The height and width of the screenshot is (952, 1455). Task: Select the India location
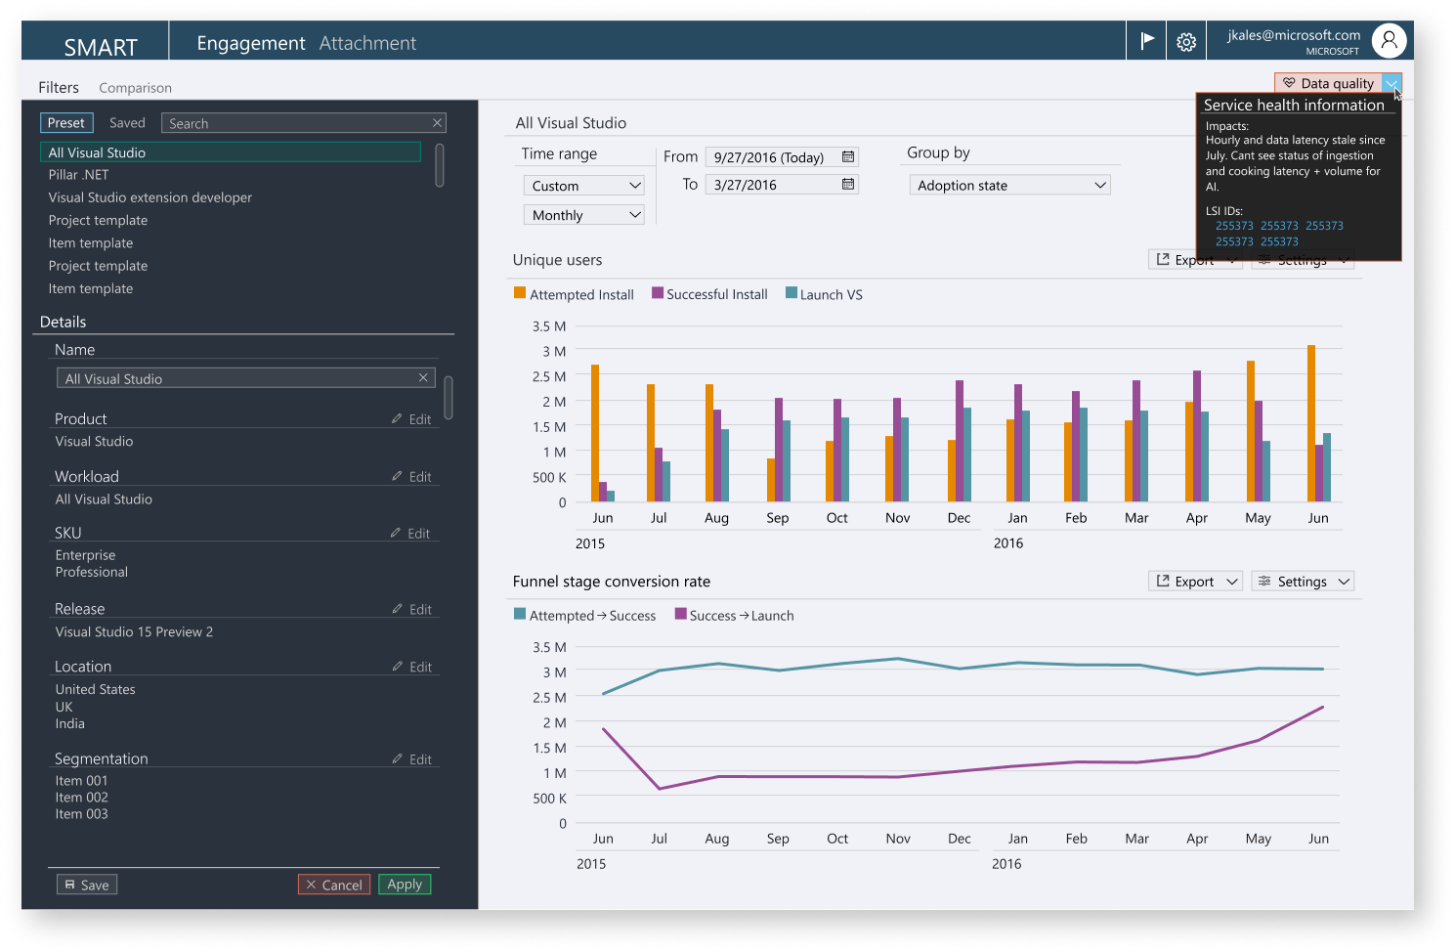point(70,724)
